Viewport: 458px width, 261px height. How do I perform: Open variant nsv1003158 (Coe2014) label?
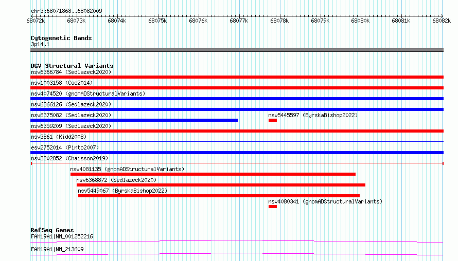click(62, 83)
